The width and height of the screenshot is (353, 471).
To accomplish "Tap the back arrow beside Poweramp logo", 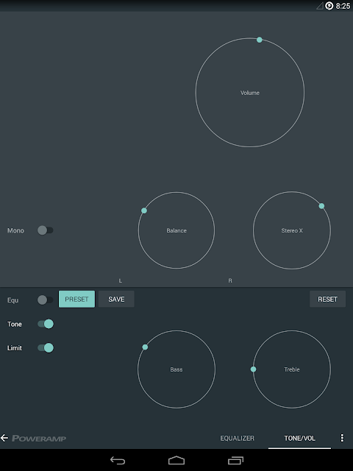I will coord(4,438).
